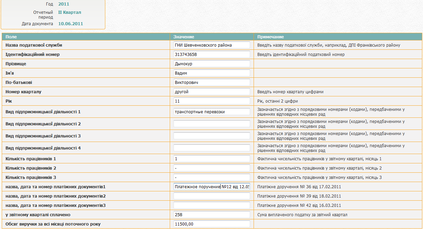Click the платіжних документів1 field with Платежное поручение

tap(212, 187)
